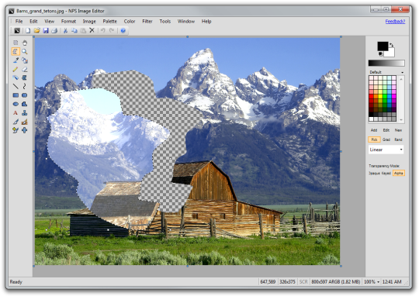Viewport: 419px width, 296px height.
Task: Click the Redo arrow icon
Action: click(112, 30)
